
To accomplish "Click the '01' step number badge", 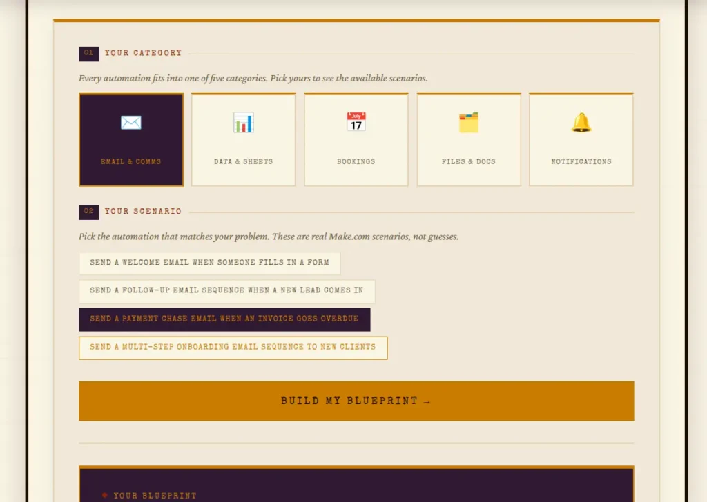I will (x=88, y=53).
